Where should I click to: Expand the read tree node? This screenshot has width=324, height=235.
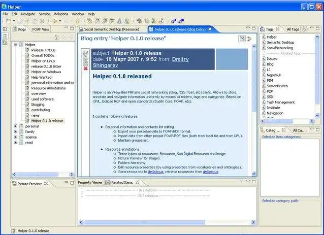click(16, 143)
